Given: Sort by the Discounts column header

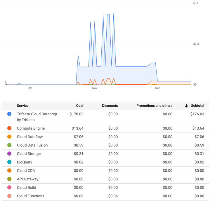Looking at the screenshot, I should [x=110, y=106].
